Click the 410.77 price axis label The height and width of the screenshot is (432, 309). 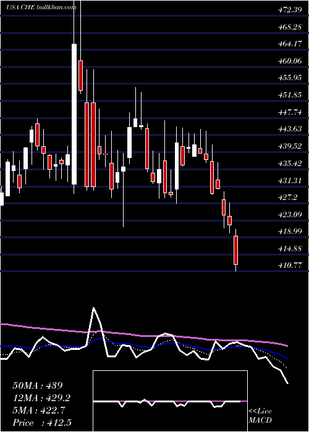point(290,265)
